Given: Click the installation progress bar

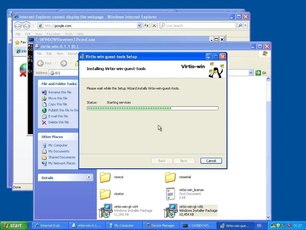Looking at the screenshot, I should 153,108.
